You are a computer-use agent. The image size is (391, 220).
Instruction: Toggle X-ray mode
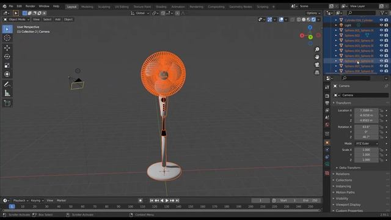coord(293,20)
